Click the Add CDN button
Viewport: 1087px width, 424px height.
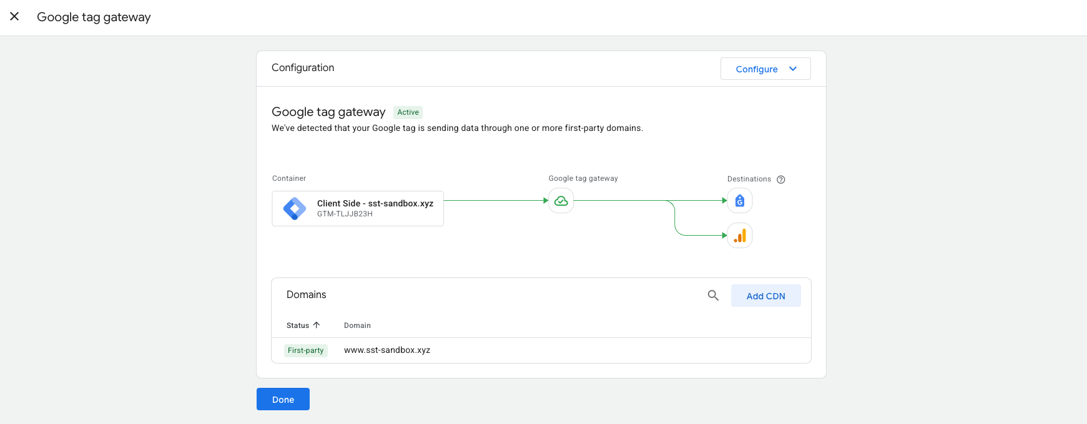click(x=766, y=296)
